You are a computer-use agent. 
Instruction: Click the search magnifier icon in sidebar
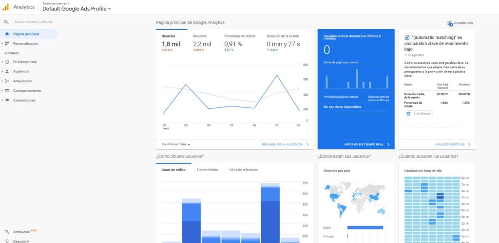tap(6, 22)
